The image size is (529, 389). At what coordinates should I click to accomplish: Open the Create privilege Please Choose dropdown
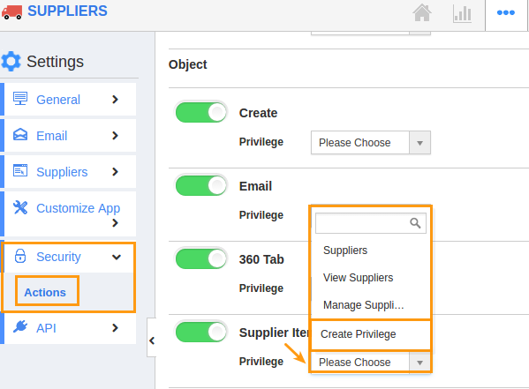(x=370, y=143)
